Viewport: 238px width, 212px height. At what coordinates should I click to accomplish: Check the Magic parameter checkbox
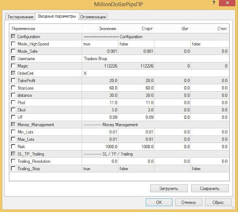(13, 66)
